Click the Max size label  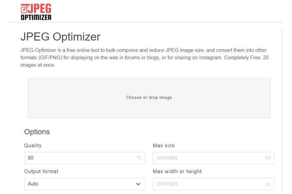pyautogui.click(x=164, y=145)
